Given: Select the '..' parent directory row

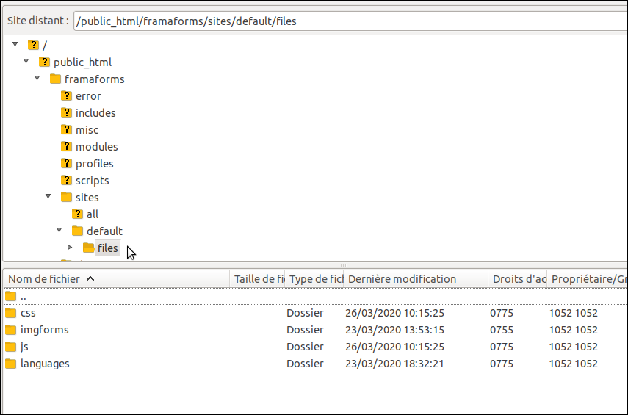Looking at the screenshot, I should pyautogui.click(x=316, y=297).
